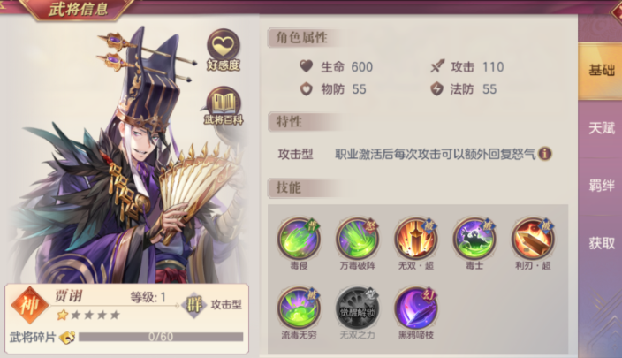Viewport: 622px width, 358px height.
Task: Select the 万毒破阵 skill icon
Action: coord(357,239)
